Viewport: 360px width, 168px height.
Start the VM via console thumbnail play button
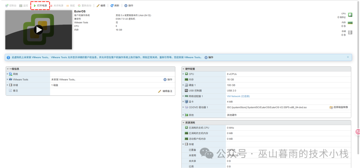(38, 30)
